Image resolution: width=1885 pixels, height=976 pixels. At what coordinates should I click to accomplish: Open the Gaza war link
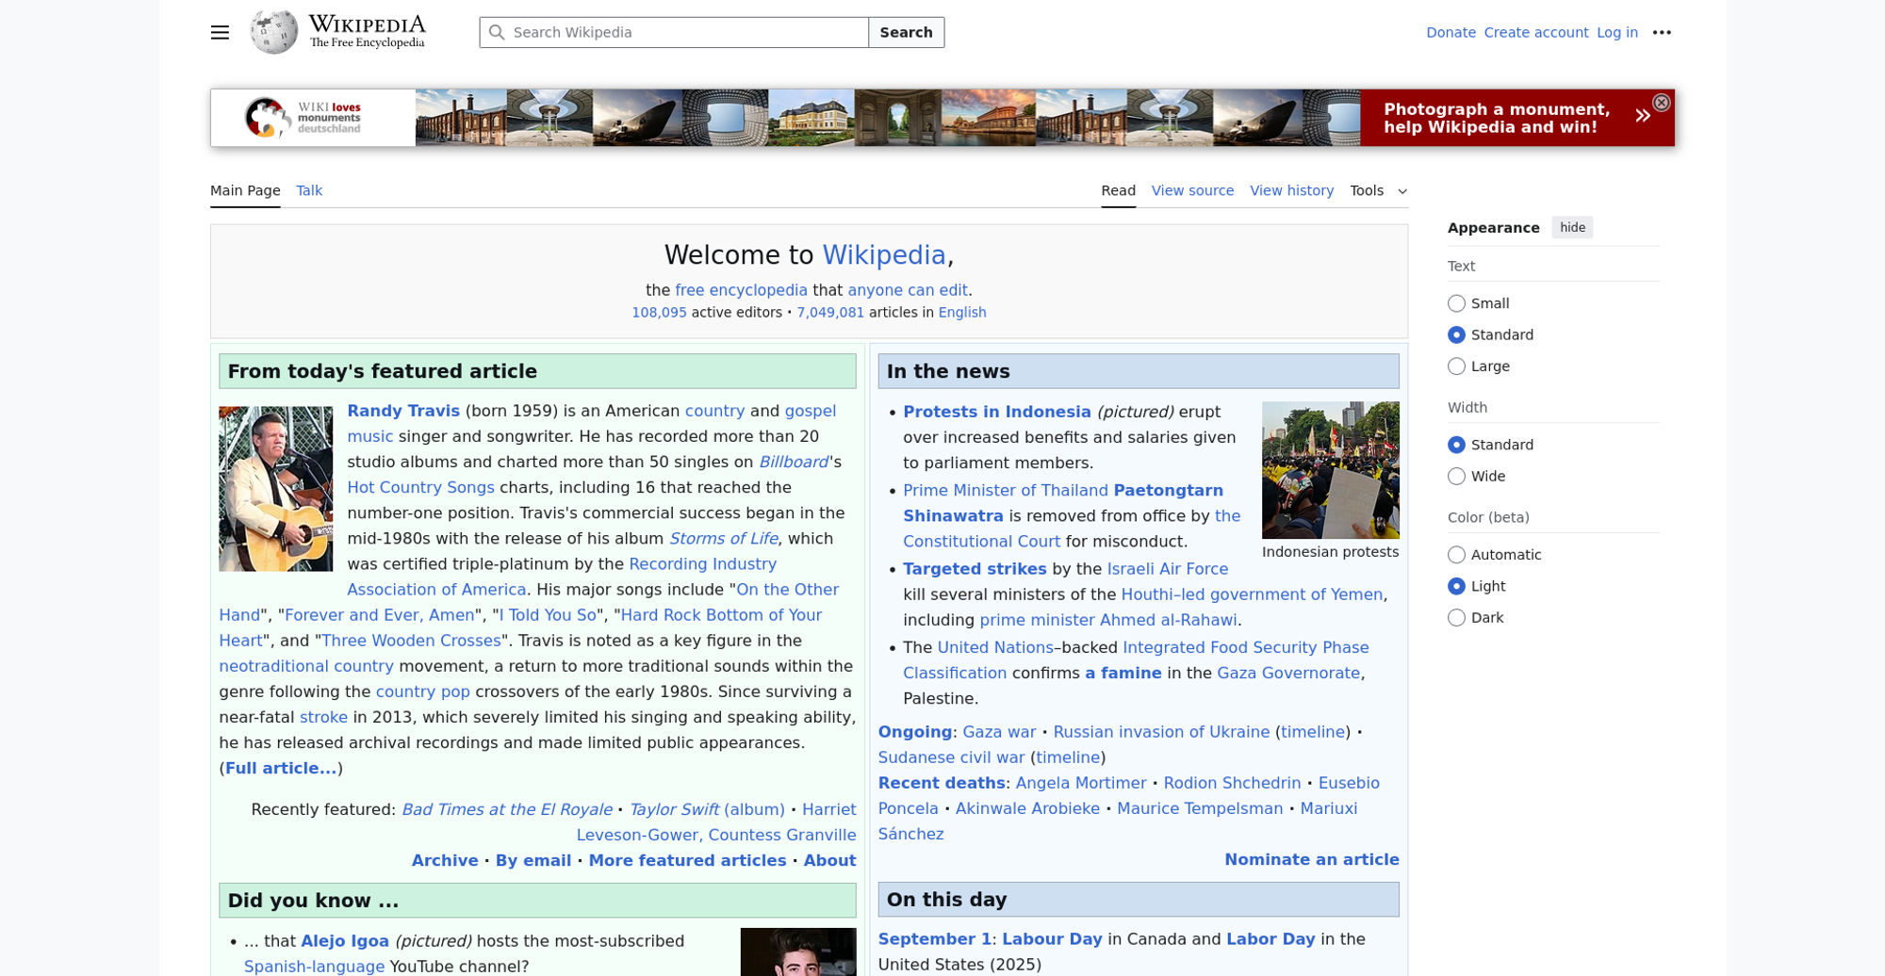[999, 732]
